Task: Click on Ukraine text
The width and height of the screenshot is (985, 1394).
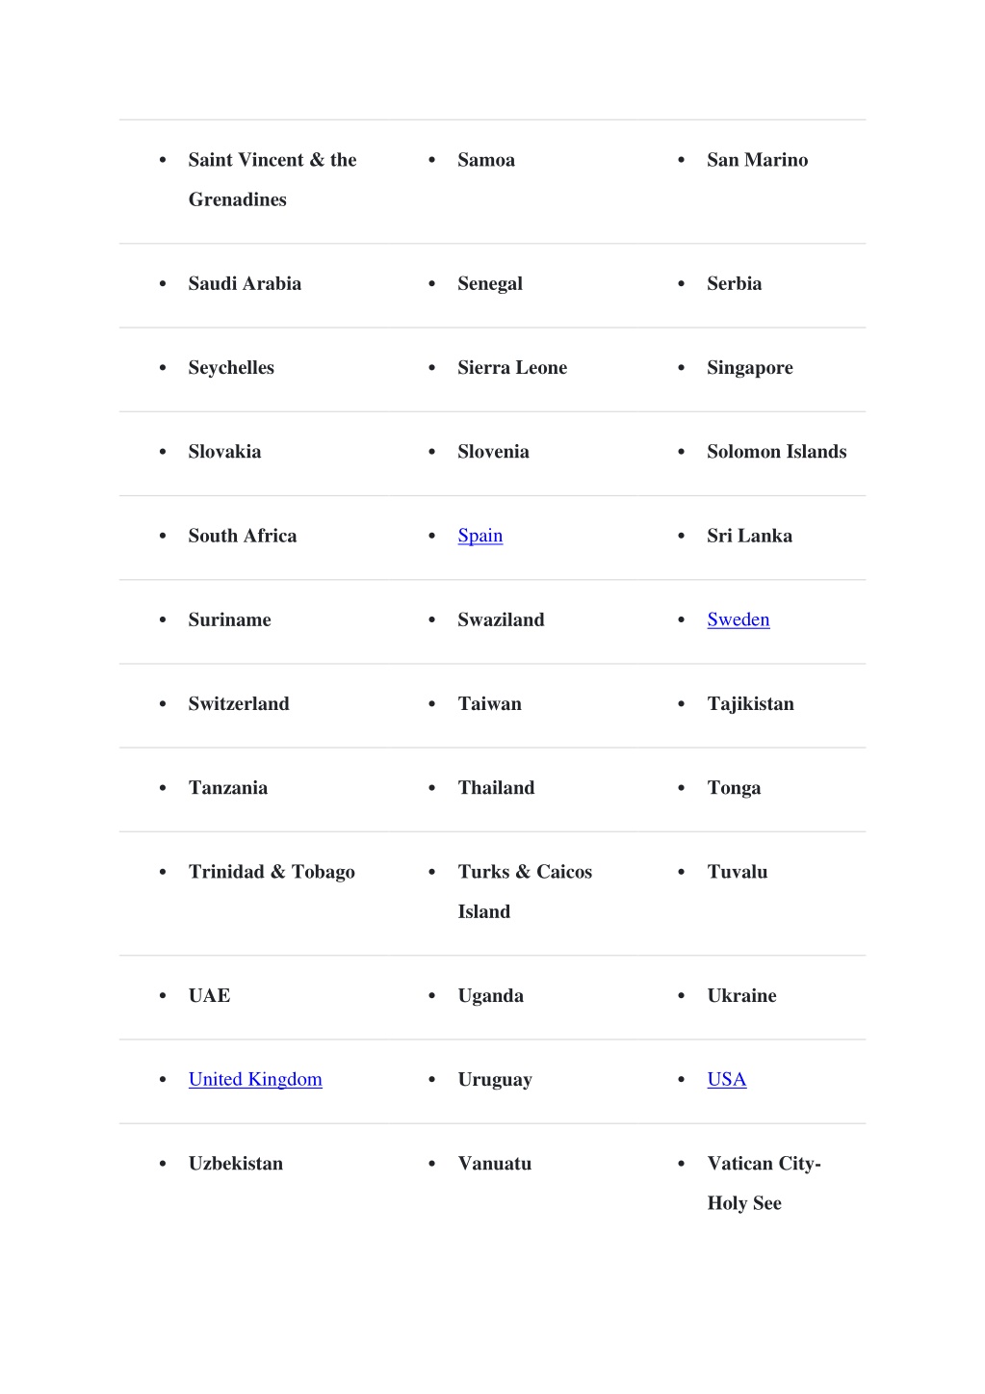Action: pos(741,995)
